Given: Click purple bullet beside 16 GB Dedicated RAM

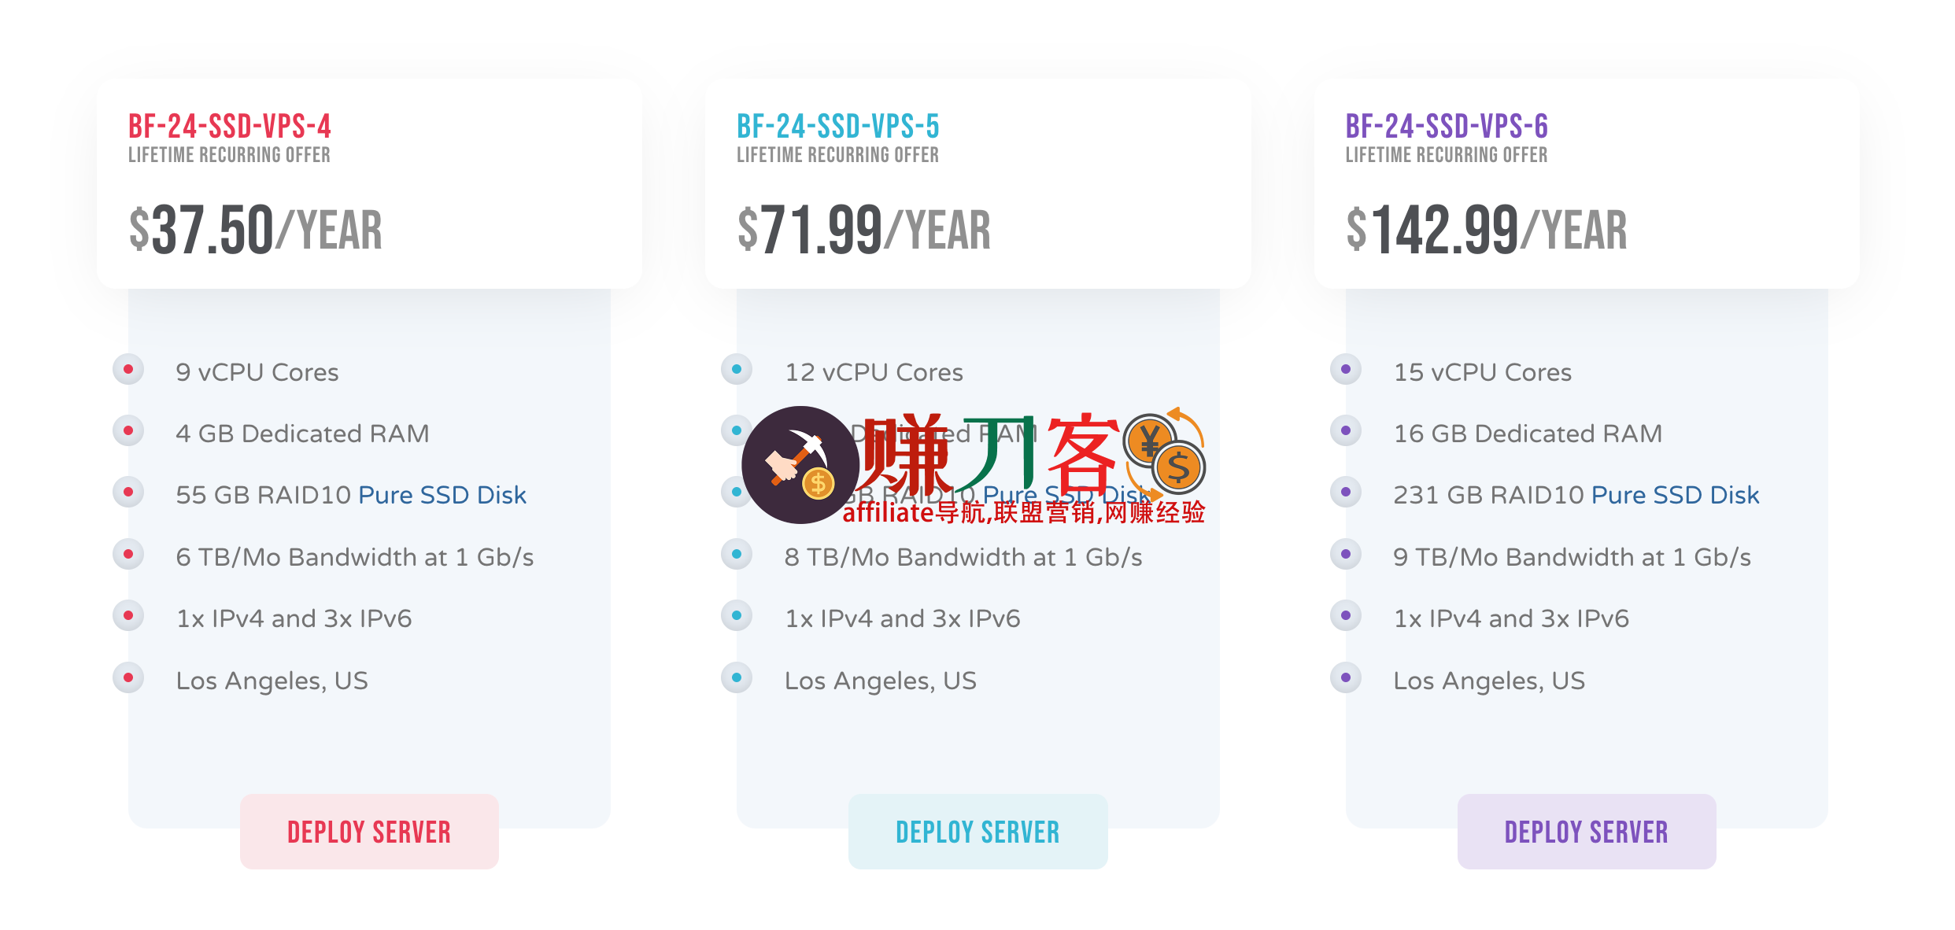Looking at the screenshot, I should point(1346,430).
